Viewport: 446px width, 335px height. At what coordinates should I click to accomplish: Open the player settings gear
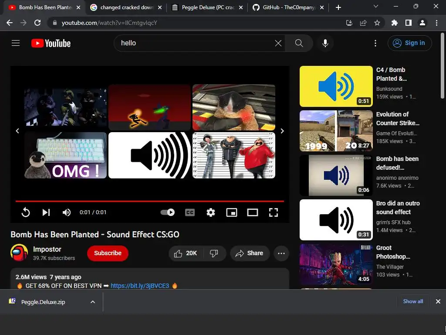[211, 212]
